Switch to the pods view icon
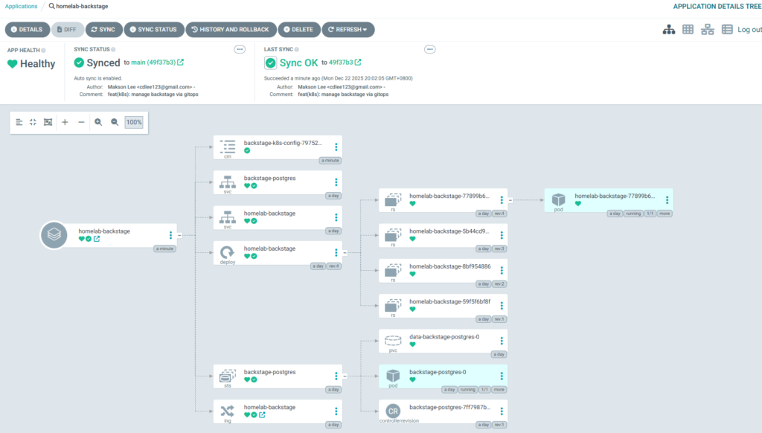The width and height of the screenshot is (762, 433). 688,30
